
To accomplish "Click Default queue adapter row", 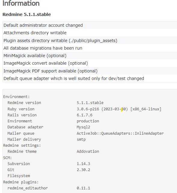I will (90, 78).
